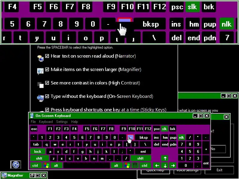Click the On-Screen Keyboard computer icon beside Type without keyboard
The height and width of the screenshot is (179, 239).
[x=40, y=98]
